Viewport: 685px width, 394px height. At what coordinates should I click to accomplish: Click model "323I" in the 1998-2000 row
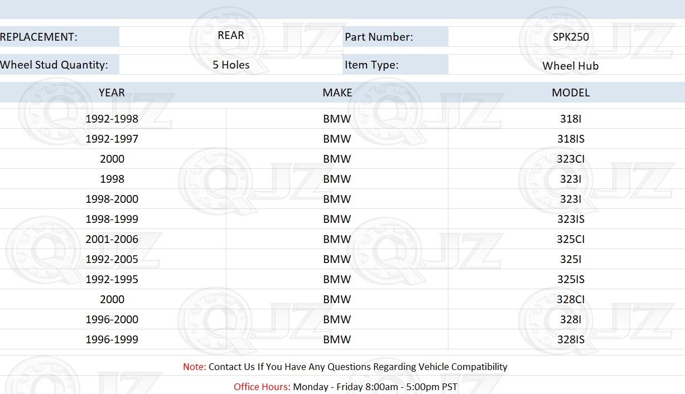(571, 199)
